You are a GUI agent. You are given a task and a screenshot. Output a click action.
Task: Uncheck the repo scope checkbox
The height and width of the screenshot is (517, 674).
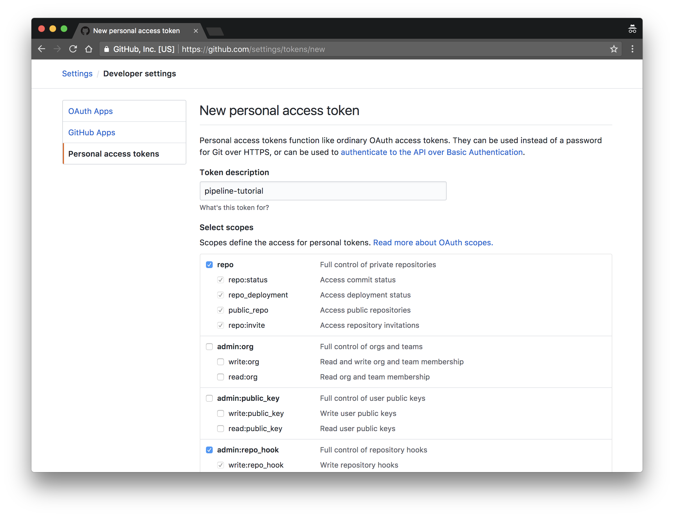pyautogui.click(x=209, y=265)
